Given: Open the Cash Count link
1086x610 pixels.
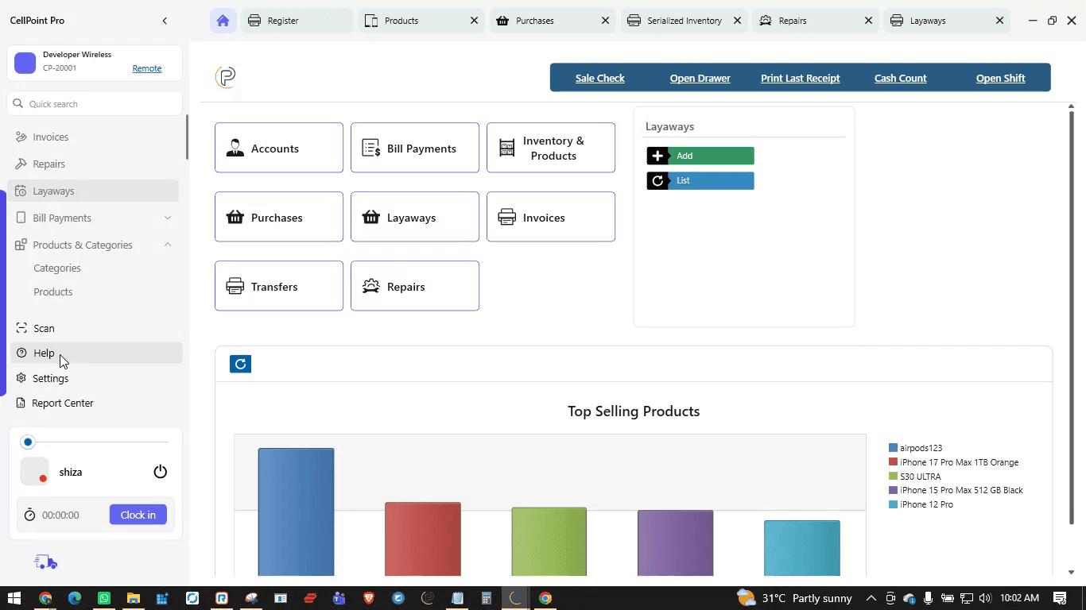Looking at the screenshot, I should pos(901,78).
